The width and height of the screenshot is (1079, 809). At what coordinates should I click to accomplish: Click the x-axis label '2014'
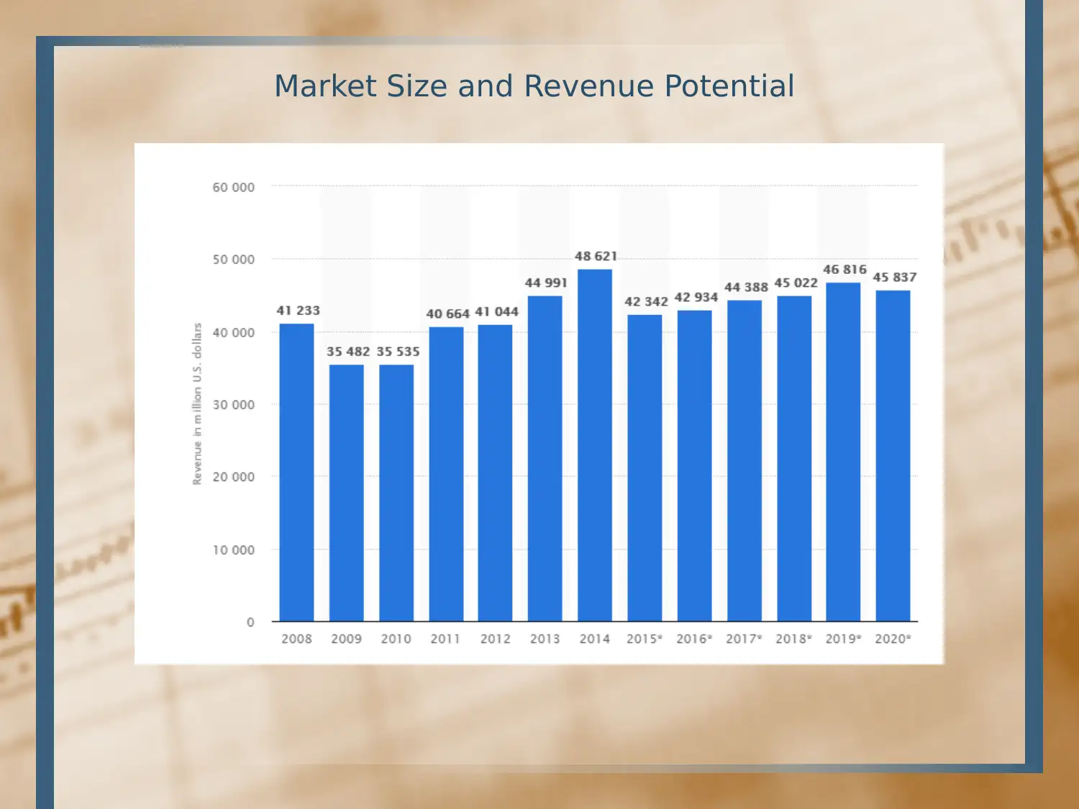[x=594, y=639]
